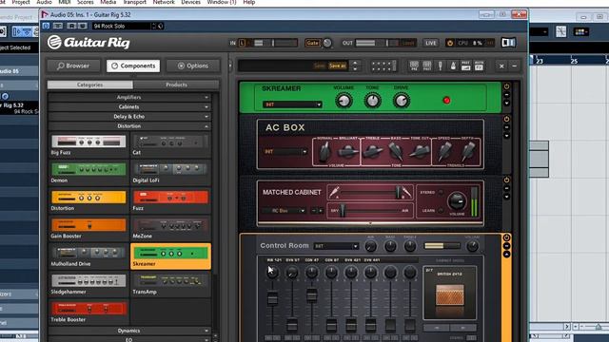The height and width of the screenshot is (342, 609).
Task: Toggle Control Room module power button
Action: click(x=506, y=237)
